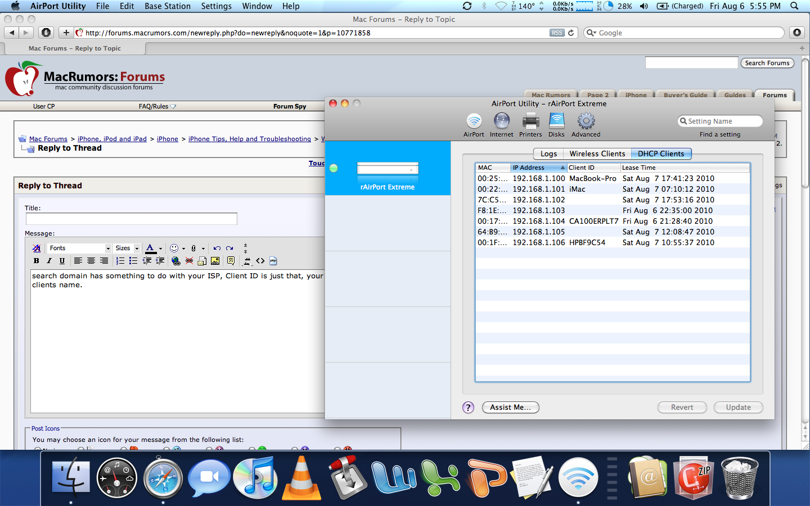This screenshot has height=506, width=810.
Task: Open the Mac Forums breadcrumb link
Action: (x=48, y=139)
